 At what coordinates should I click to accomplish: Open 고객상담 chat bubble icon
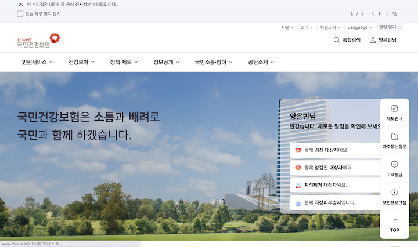395,165
